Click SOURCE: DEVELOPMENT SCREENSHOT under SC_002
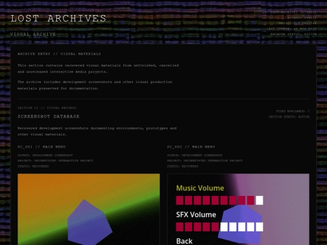Viewport: 327px width, 245px height. point(194,155)
